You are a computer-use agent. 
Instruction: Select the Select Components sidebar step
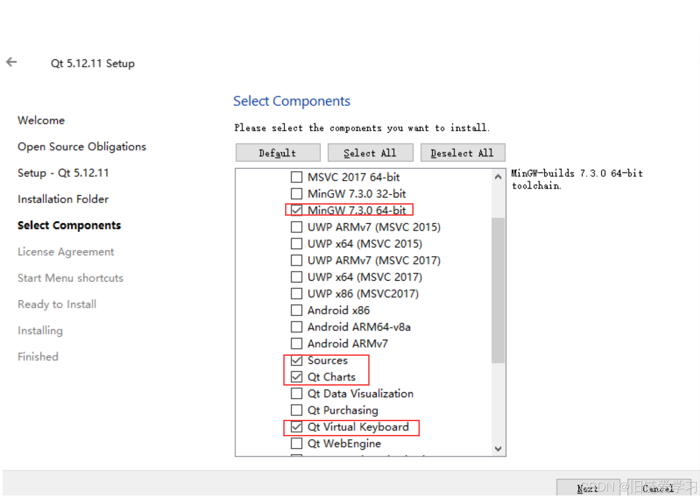69,225
